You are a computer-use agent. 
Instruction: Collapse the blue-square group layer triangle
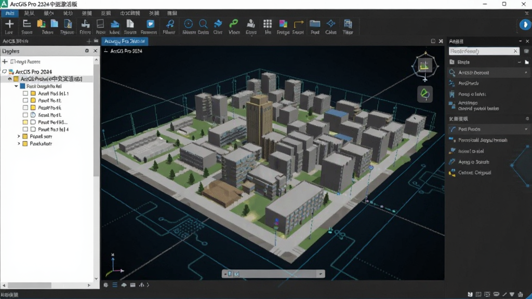pos(16,86)
